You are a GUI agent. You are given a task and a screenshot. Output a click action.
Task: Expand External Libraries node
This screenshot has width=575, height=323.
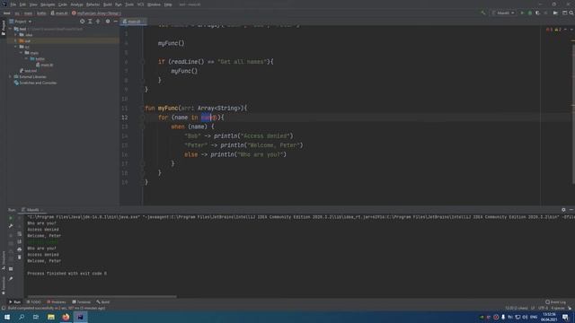[11, 77]
